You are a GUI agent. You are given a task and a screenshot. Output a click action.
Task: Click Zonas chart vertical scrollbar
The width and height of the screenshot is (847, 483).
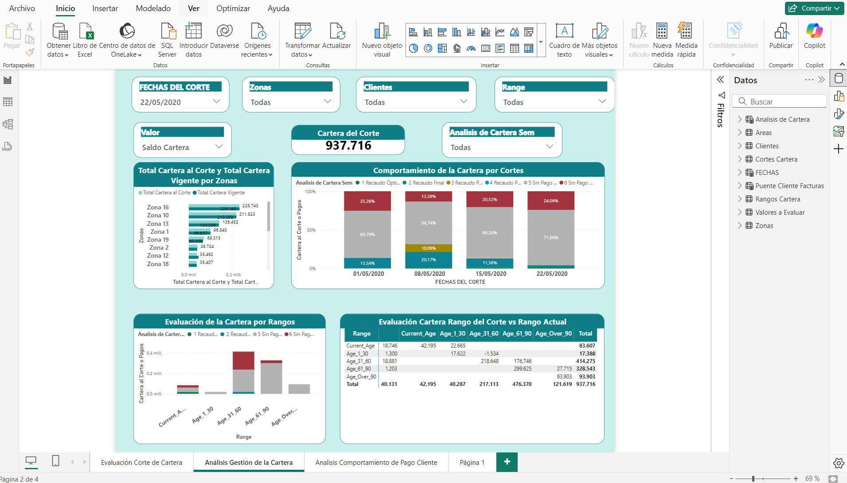pyautogui.click(x=269, y=216)
